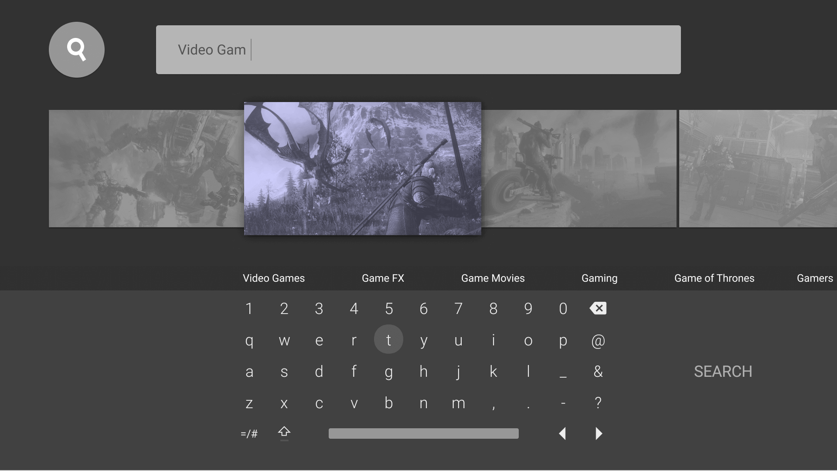Tap the spacebar key

pos(424,433)
